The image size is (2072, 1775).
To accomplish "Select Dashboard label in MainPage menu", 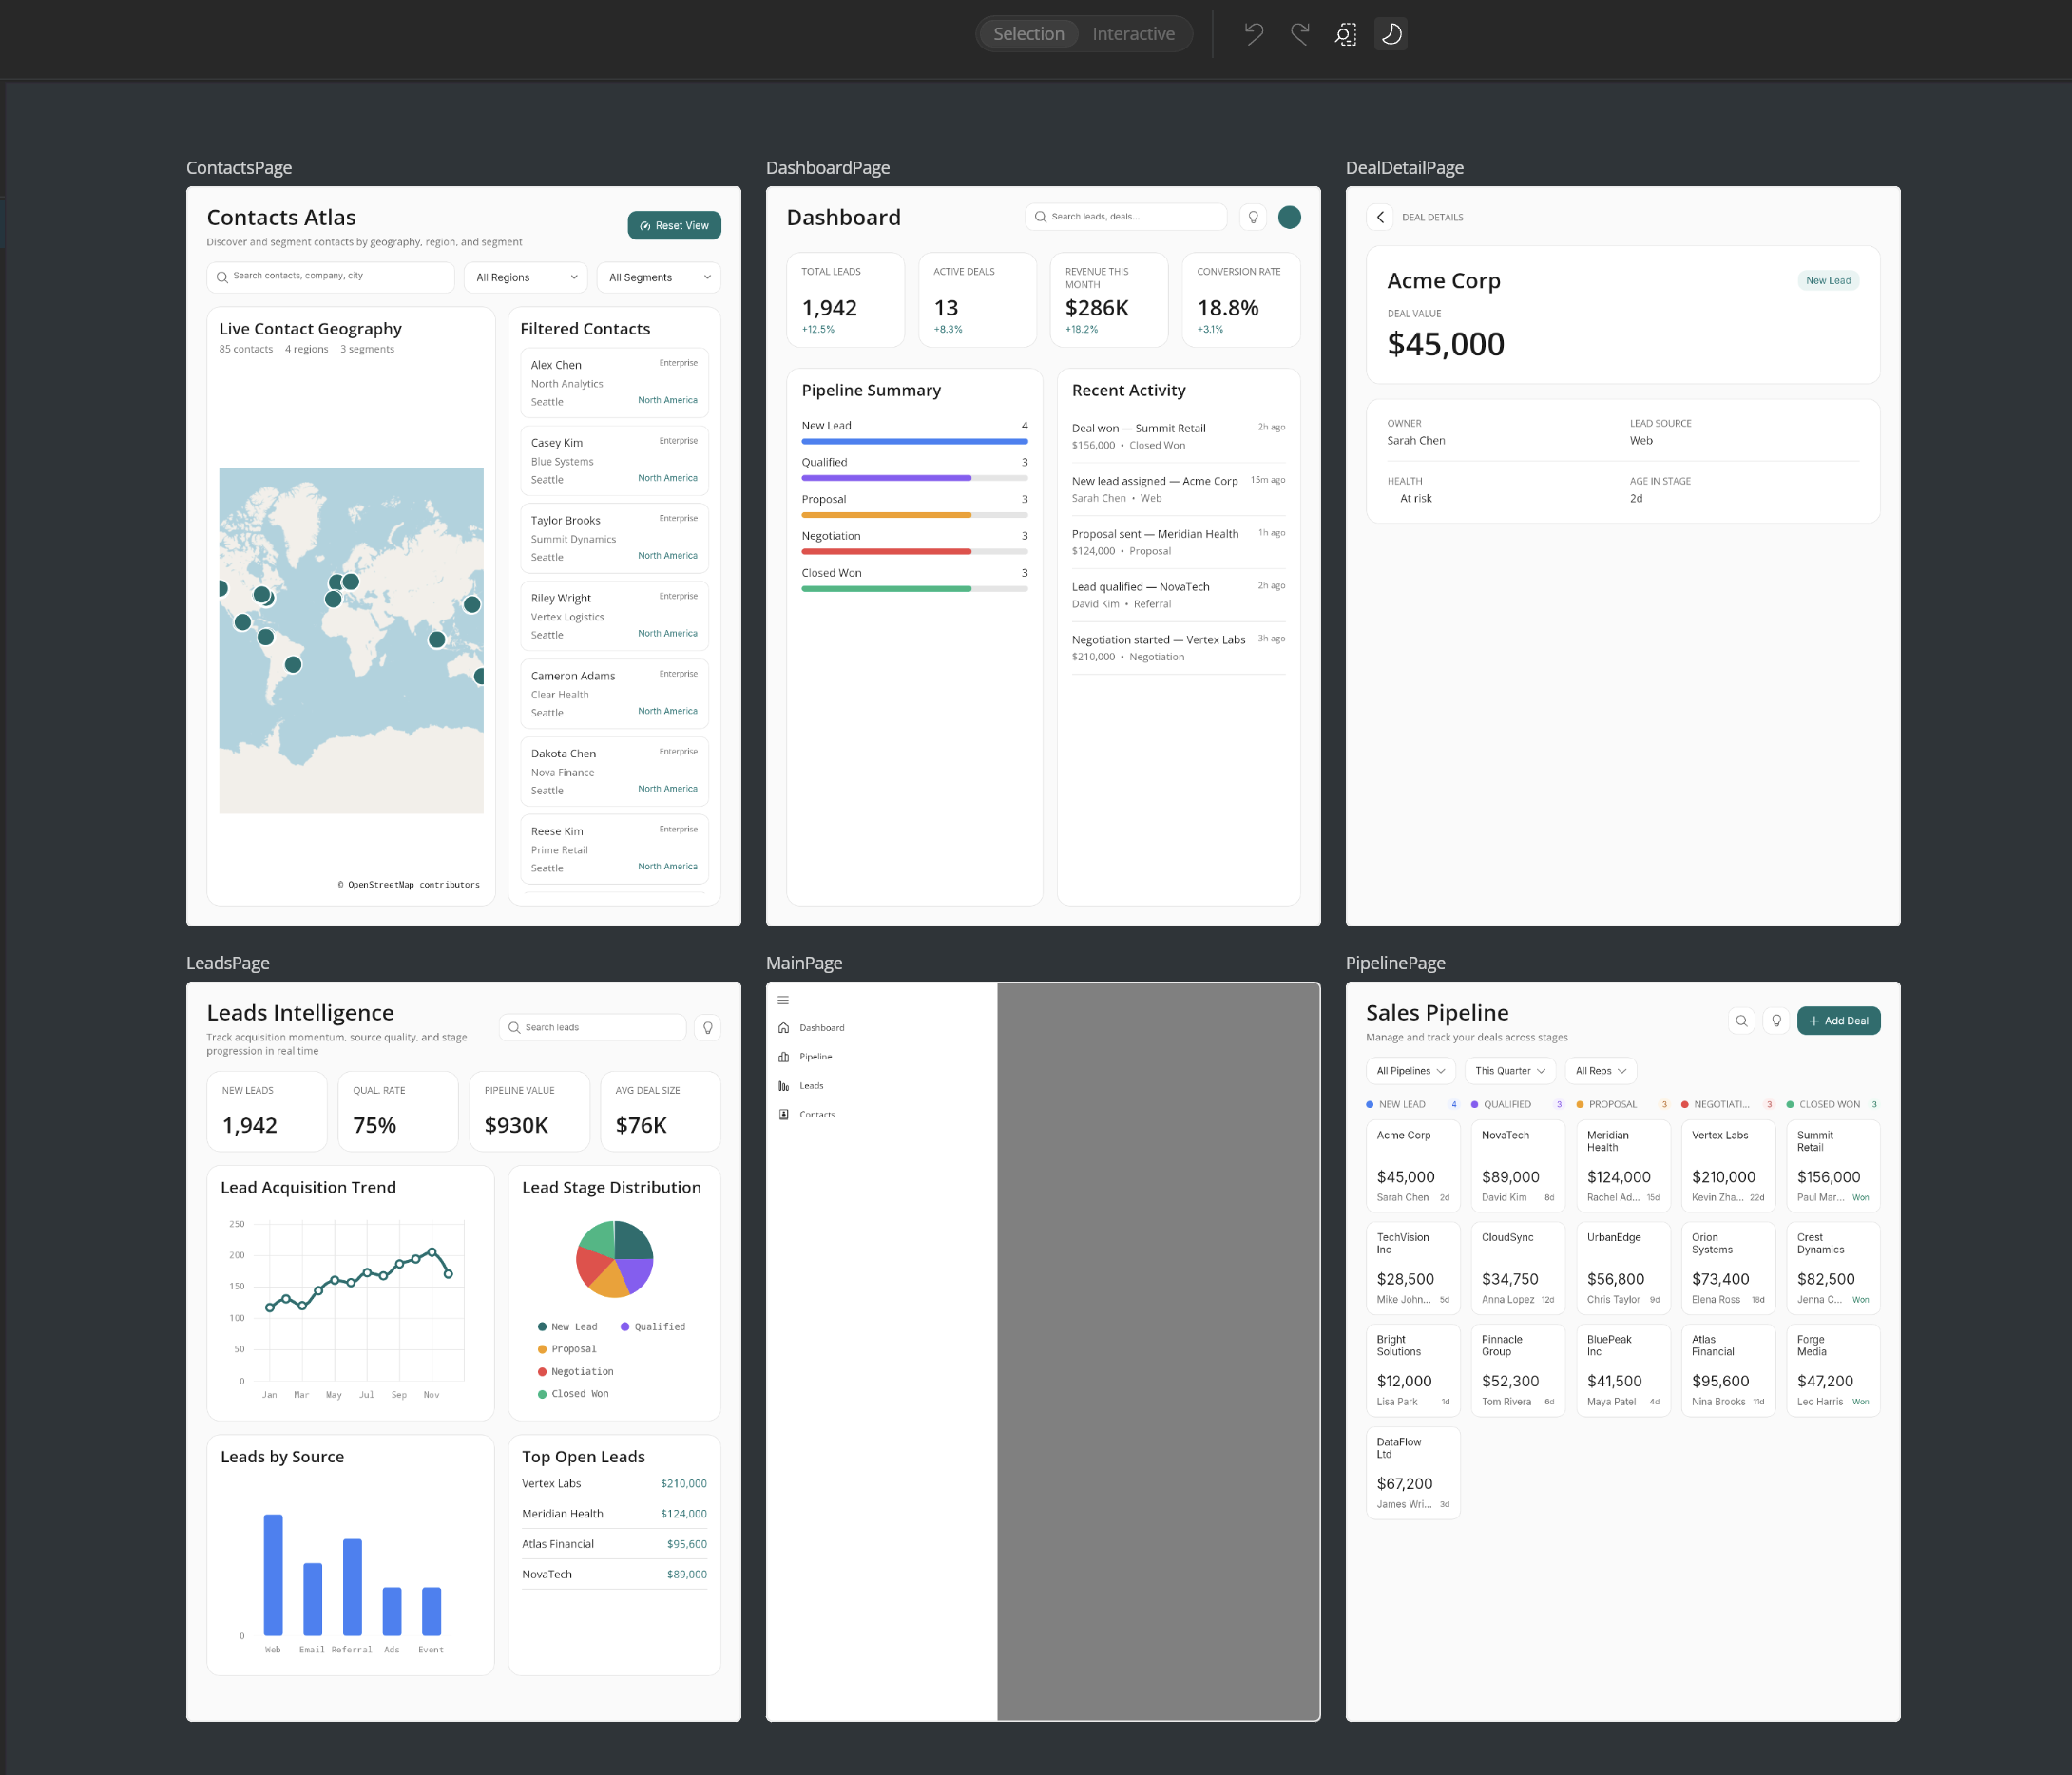I will (822, 1028).
